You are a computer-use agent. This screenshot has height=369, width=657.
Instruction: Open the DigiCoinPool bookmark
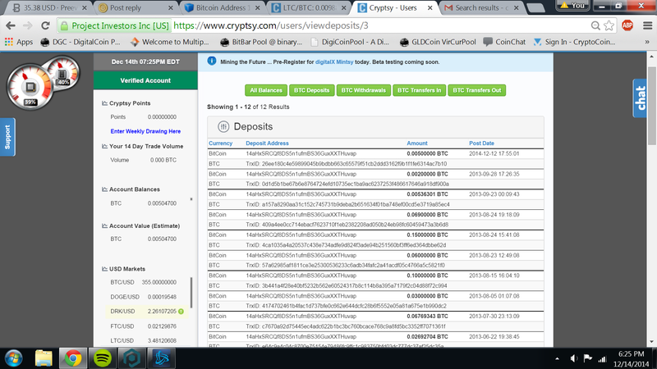pos(350,42)
